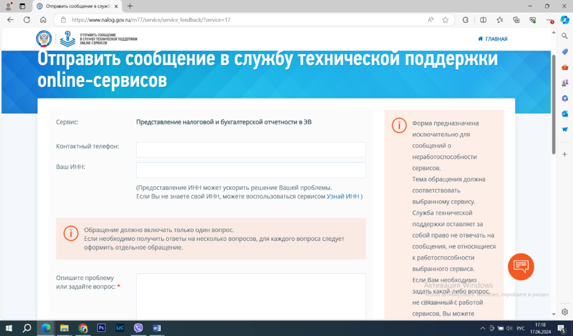Launch Photoshop from the taskbar
This screenshot has height=336, width=573.
(x=101, y=328)
